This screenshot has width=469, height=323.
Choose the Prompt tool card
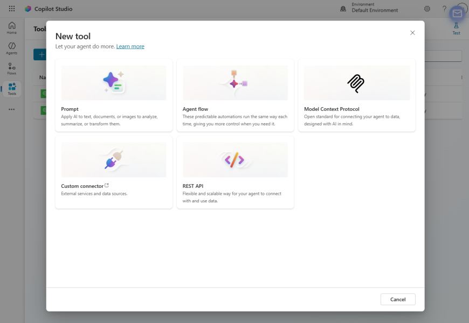(x=114, y=95)
